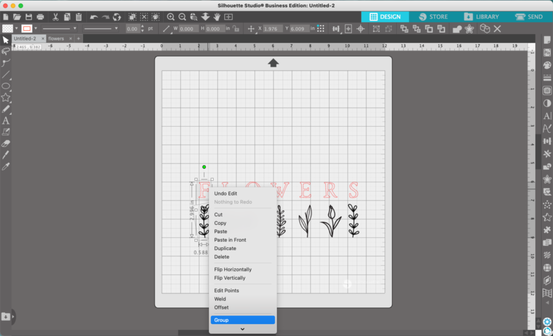Viewport: 553px width, 336px height.
Task: Click the green rotation handle
Action: click(204, 167)
